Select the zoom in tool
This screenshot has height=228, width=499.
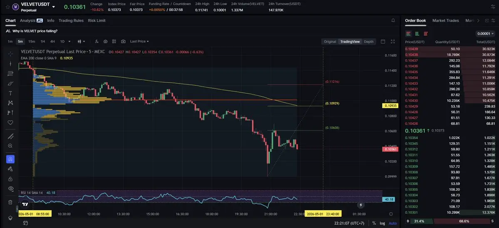click(x=10, y=146)
